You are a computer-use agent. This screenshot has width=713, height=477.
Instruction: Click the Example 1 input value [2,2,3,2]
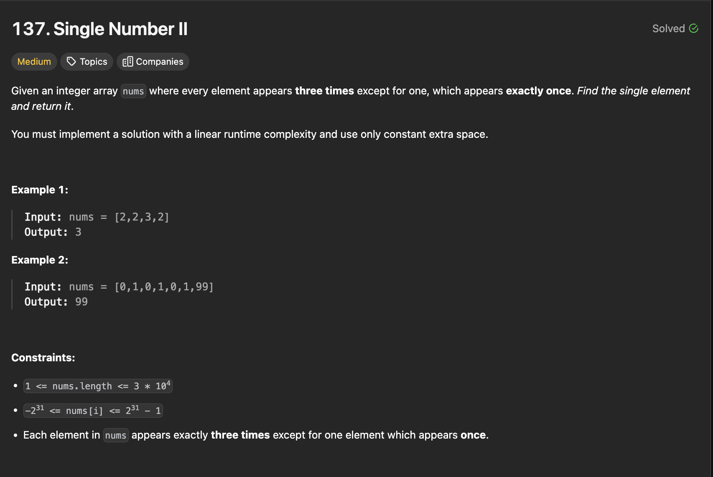pyautogui.click(x=142, y=217)
